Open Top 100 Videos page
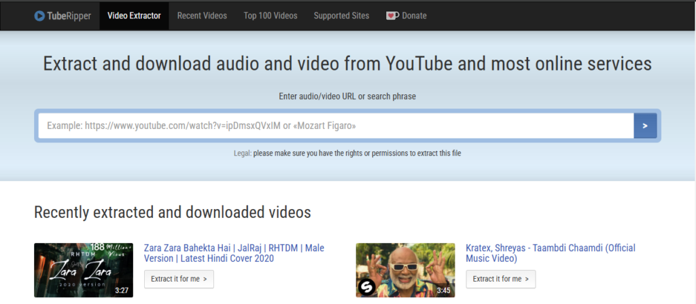 point(271,16)
